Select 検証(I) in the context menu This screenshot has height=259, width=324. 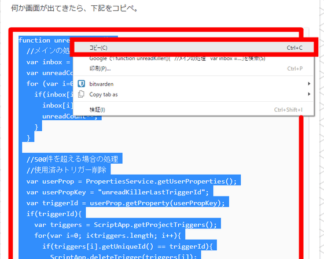[x=194, y=109]
